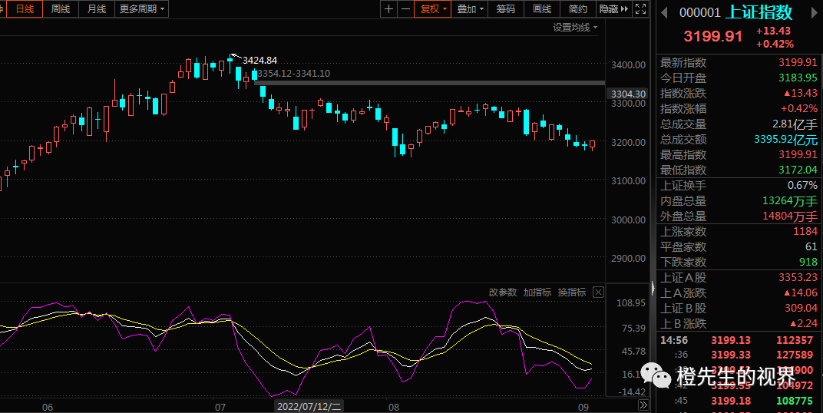Select 内盘总量 value 13264万手
823x413 pixels.
pyautogui.click(x=790, y=200)
